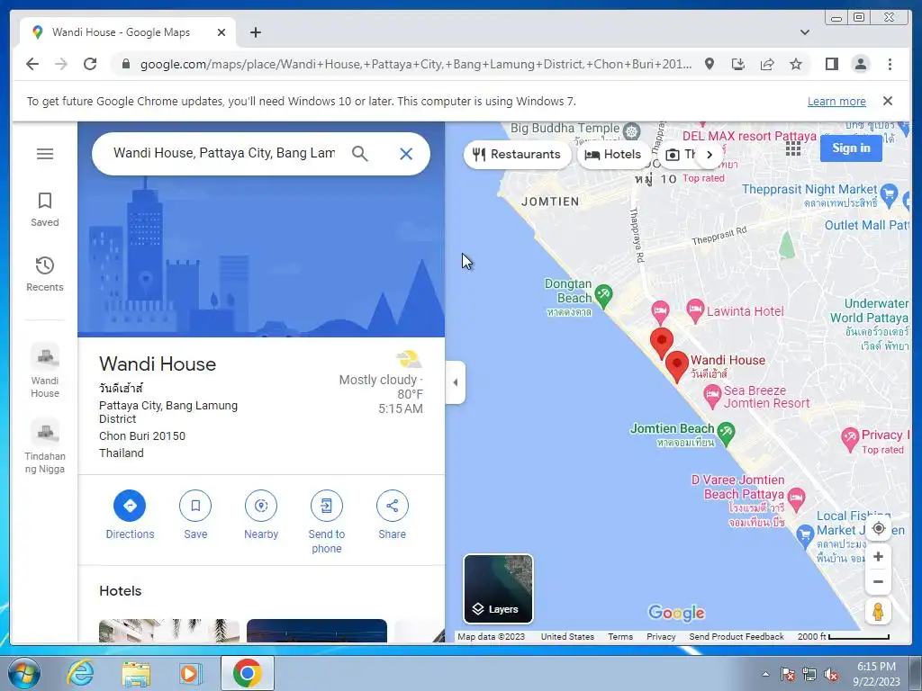Screen dimensions: 922x691
Task: Share this page from address bar
Action: pos(767,64)
